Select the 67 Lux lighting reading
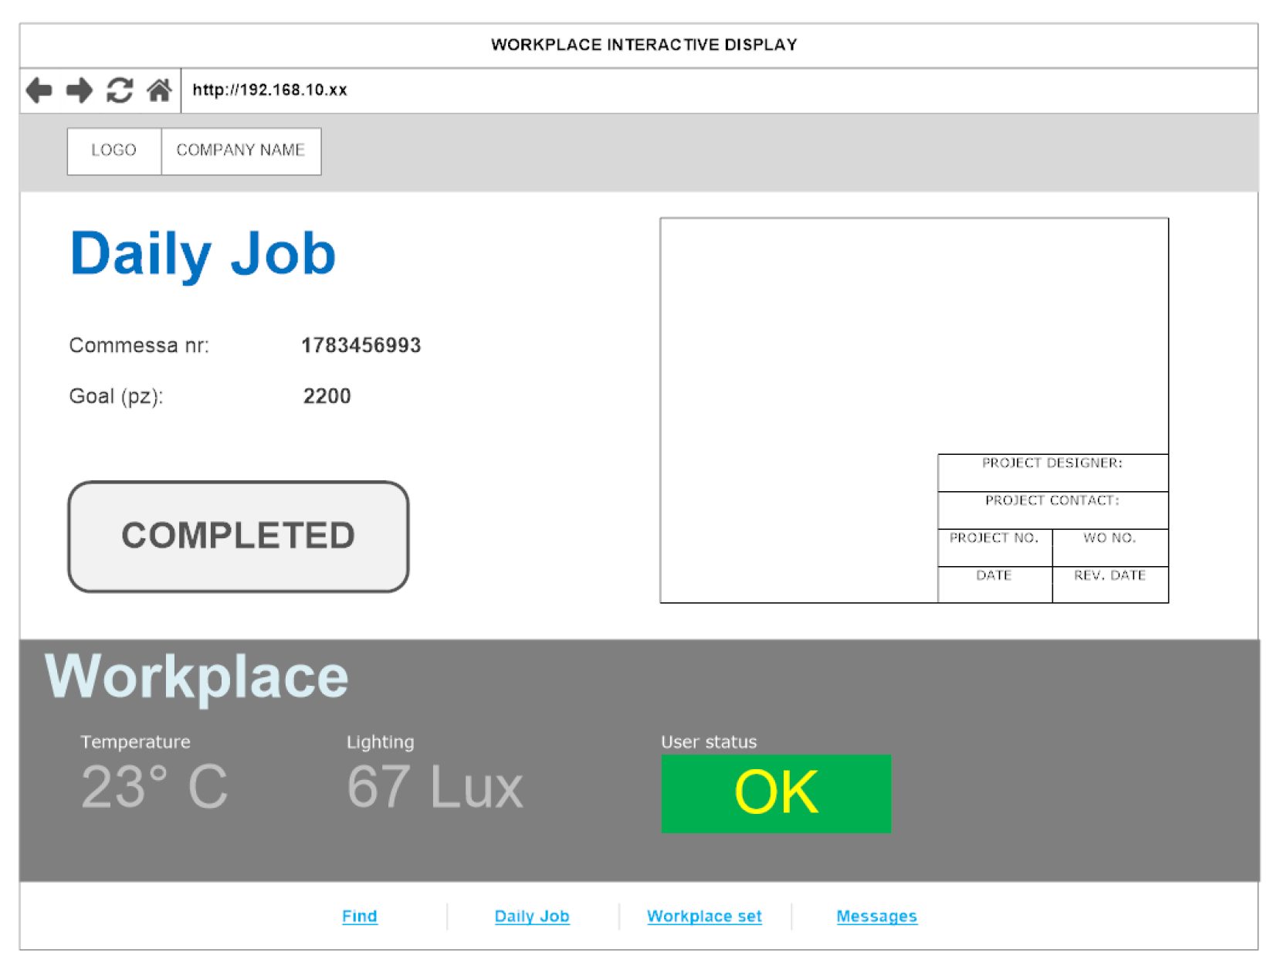This screenshot has width=1284, height=980. pyautogui.click(x=435, y=787)
